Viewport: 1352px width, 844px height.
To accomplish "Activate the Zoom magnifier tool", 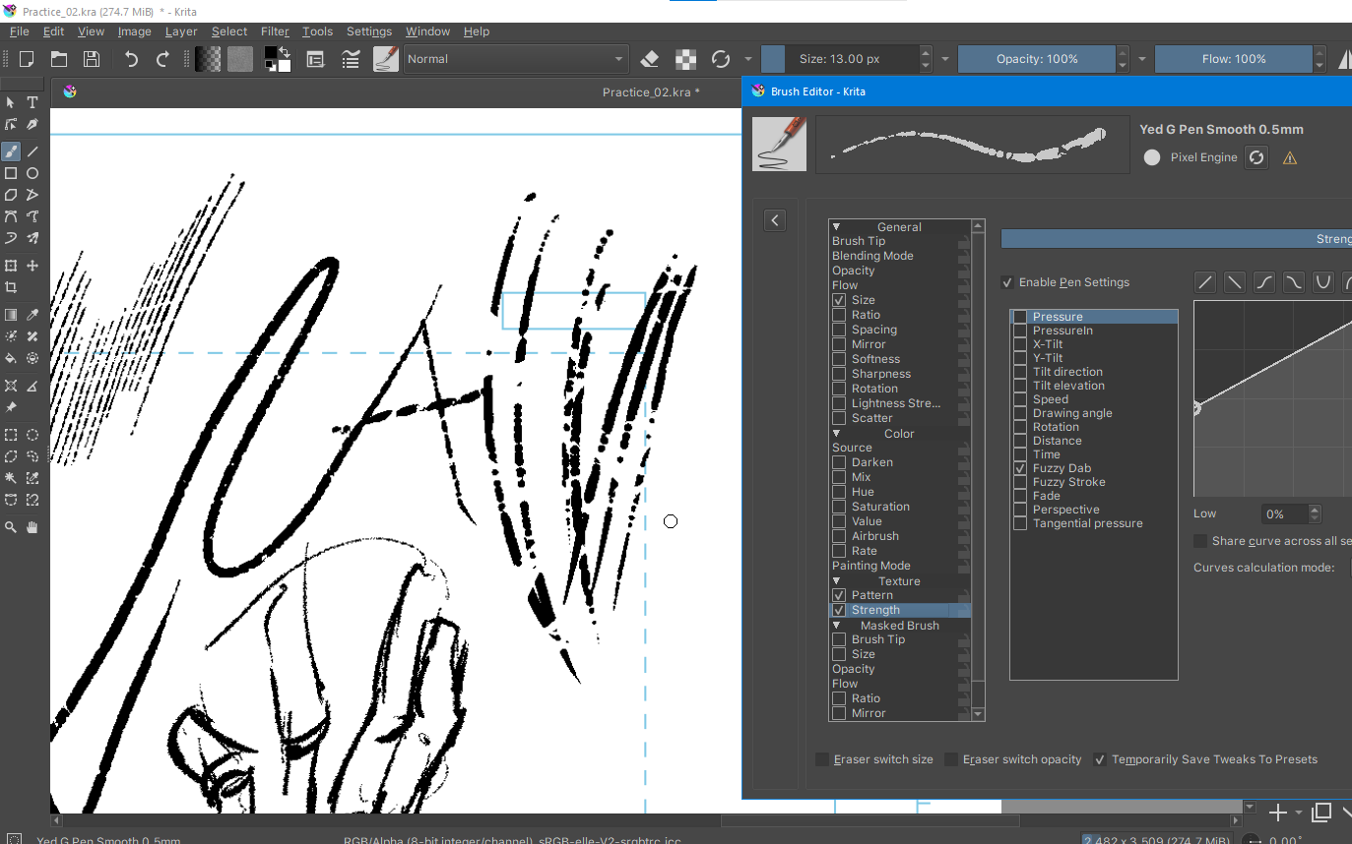I will pyautogui.click(x=11, y=527).
